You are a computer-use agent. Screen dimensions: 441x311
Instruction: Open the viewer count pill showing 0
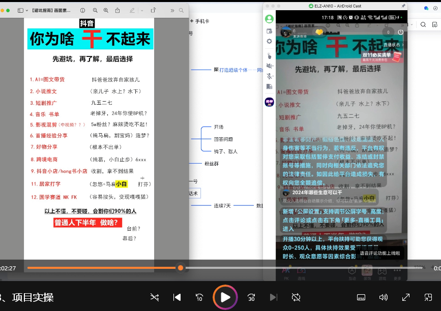[389, 32]
